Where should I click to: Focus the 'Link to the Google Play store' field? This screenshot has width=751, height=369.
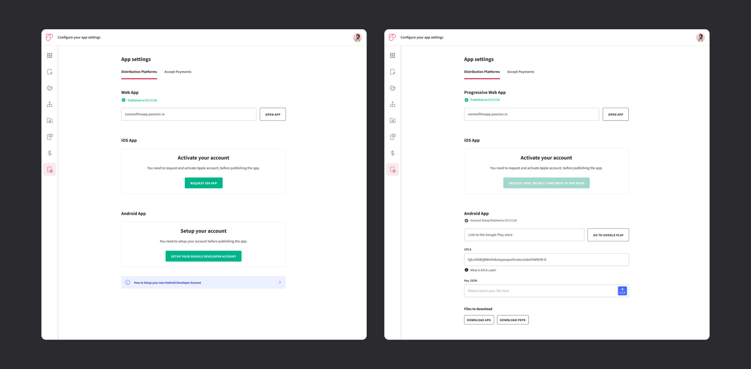[x=524, y=235]
